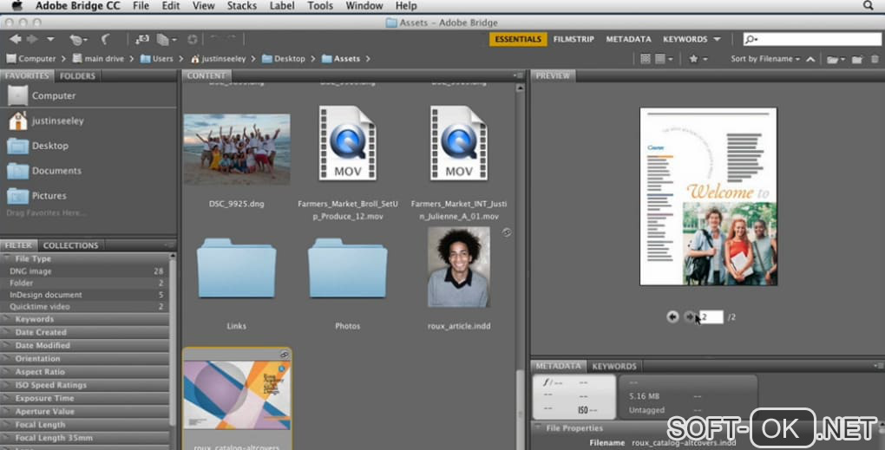Screen dimensions: 885x450
Task: Click Users in the path bar
Action: (156, 59)
